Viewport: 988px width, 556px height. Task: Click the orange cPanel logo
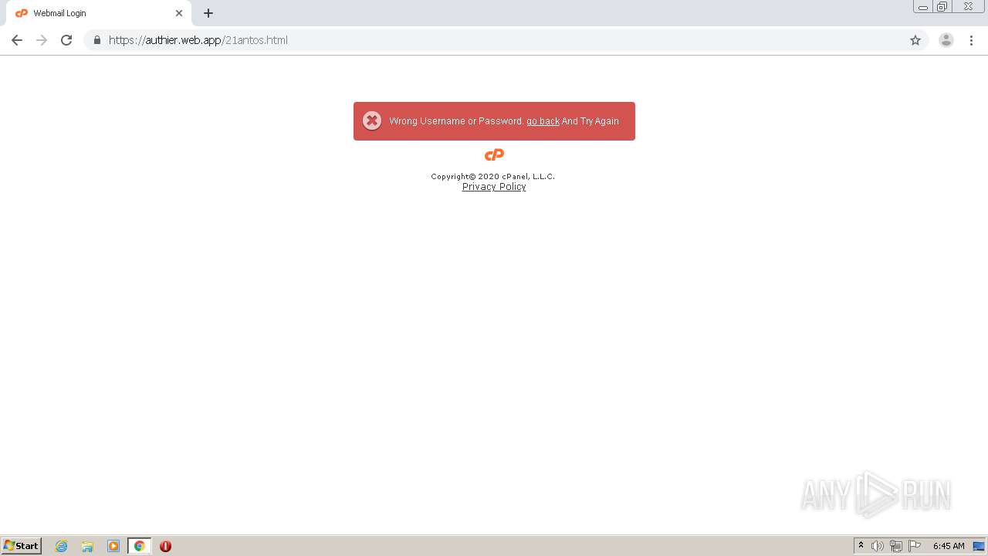[x=494, y=155]
